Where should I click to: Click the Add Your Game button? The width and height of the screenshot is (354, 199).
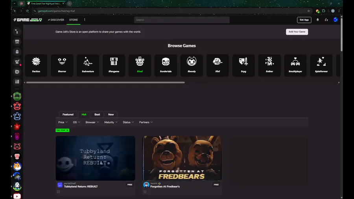[297, 32]
